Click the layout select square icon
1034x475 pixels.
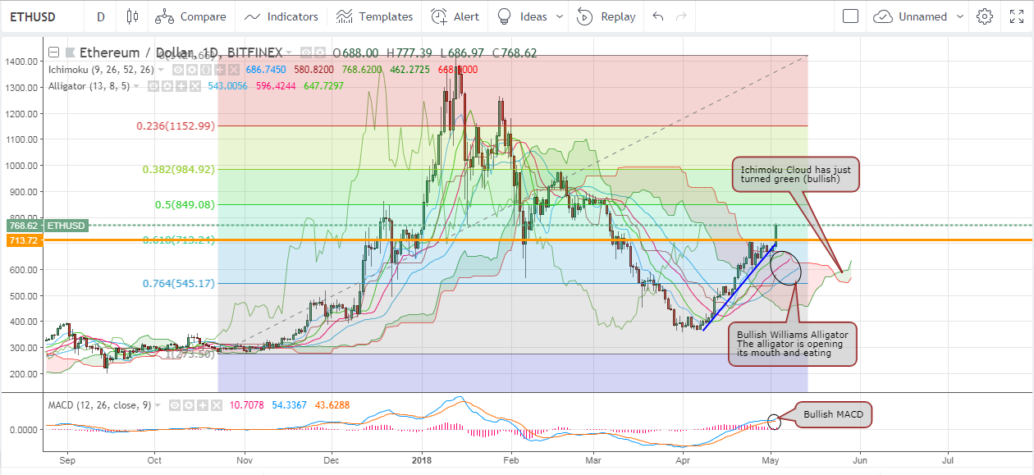[850, 16]
